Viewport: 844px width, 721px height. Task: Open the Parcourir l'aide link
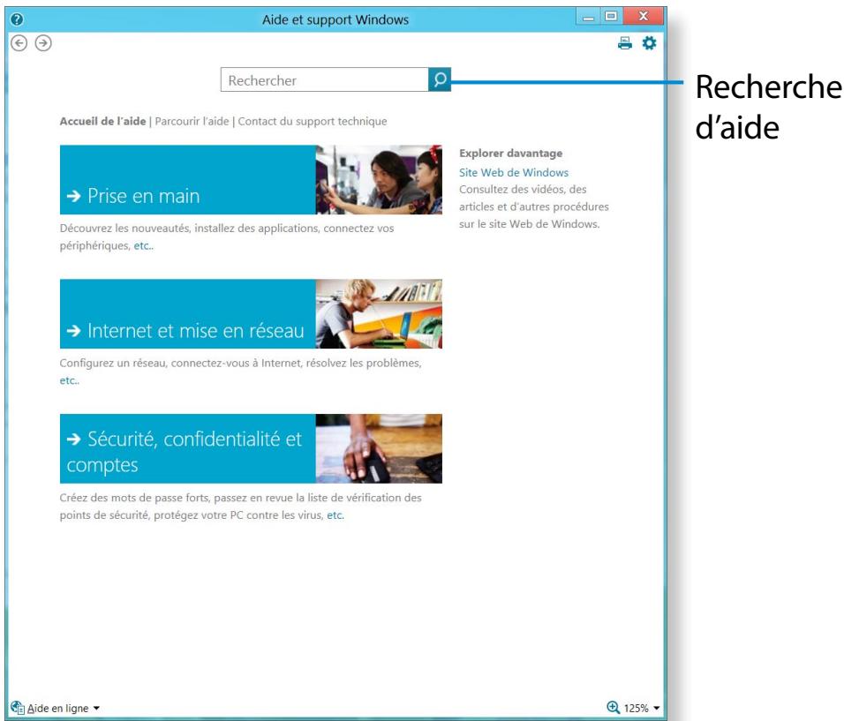[192, 121]
